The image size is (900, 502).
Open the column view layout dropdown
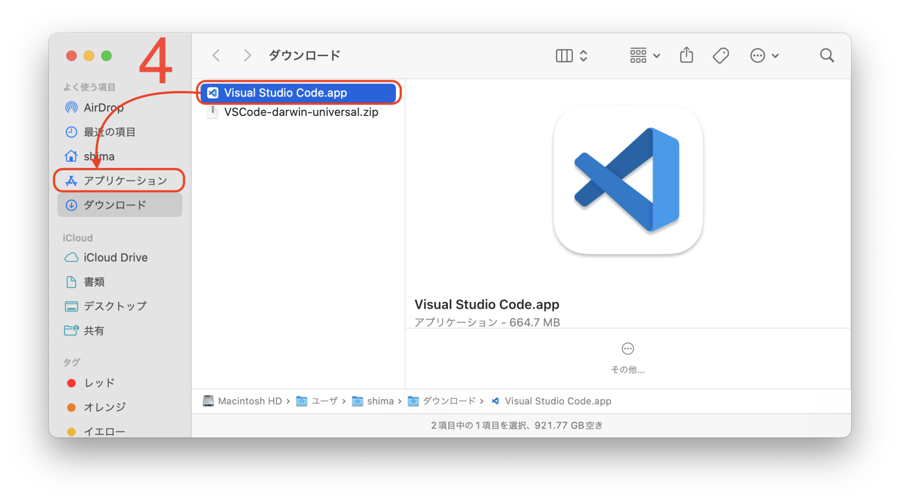(x=571, y=55)
